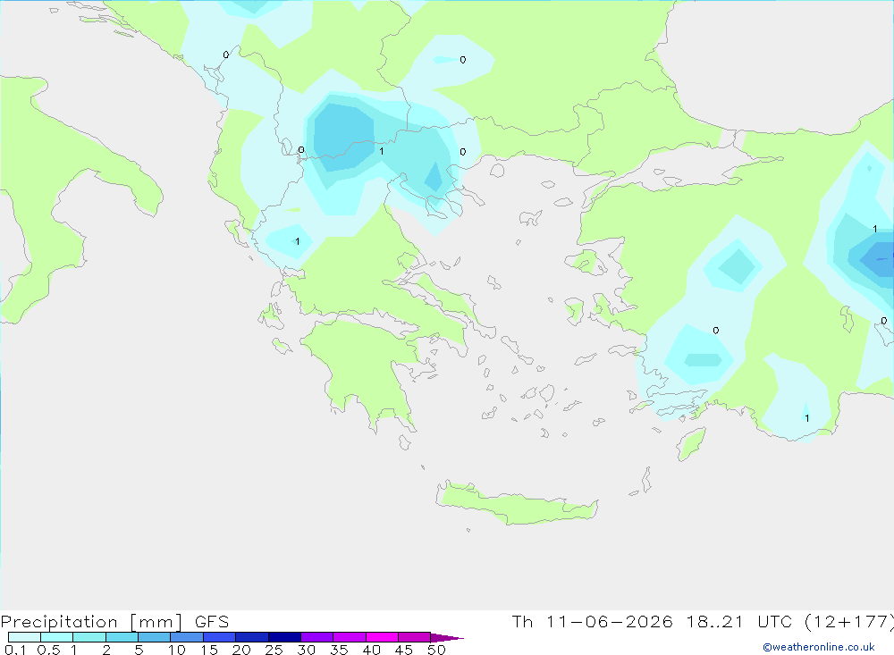The height and width of the screenshot is (655, 894).
Task: Click the legend scale label '25'
Action: (274, 650)
